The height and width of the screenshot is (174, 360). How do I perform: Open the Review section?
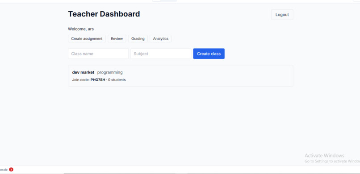pos(117,38)
